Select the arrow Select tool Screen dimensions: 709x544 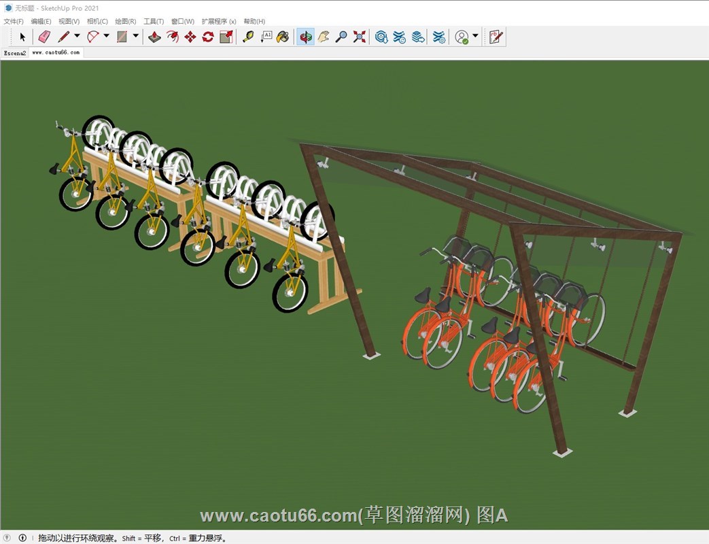(x=22, y=37)
